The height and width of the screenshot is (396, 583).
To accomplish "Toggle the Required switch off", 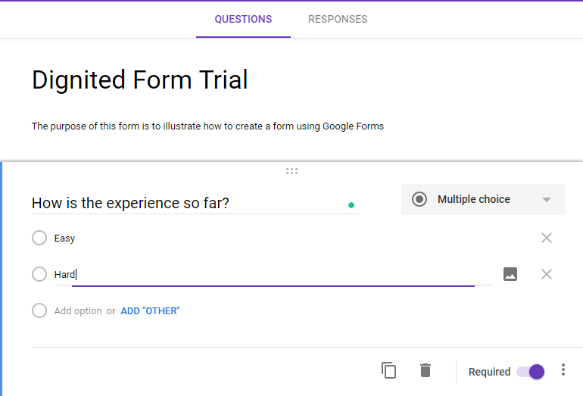I will pyautogui.click(x=531, y=372).
